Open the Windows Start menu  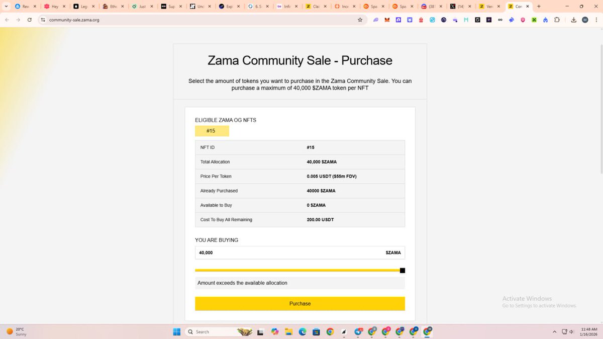click(x=176, y=332)
